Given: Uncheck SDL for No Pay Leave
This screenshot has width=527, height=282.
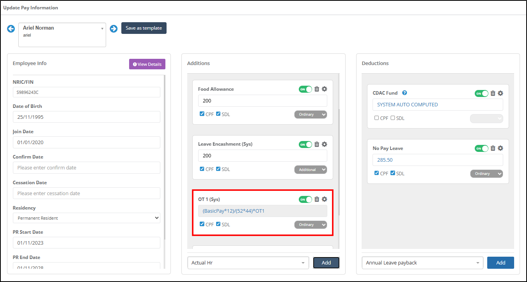Looking at the screenshot, I should pyautogui.click(x=393, y=173).
